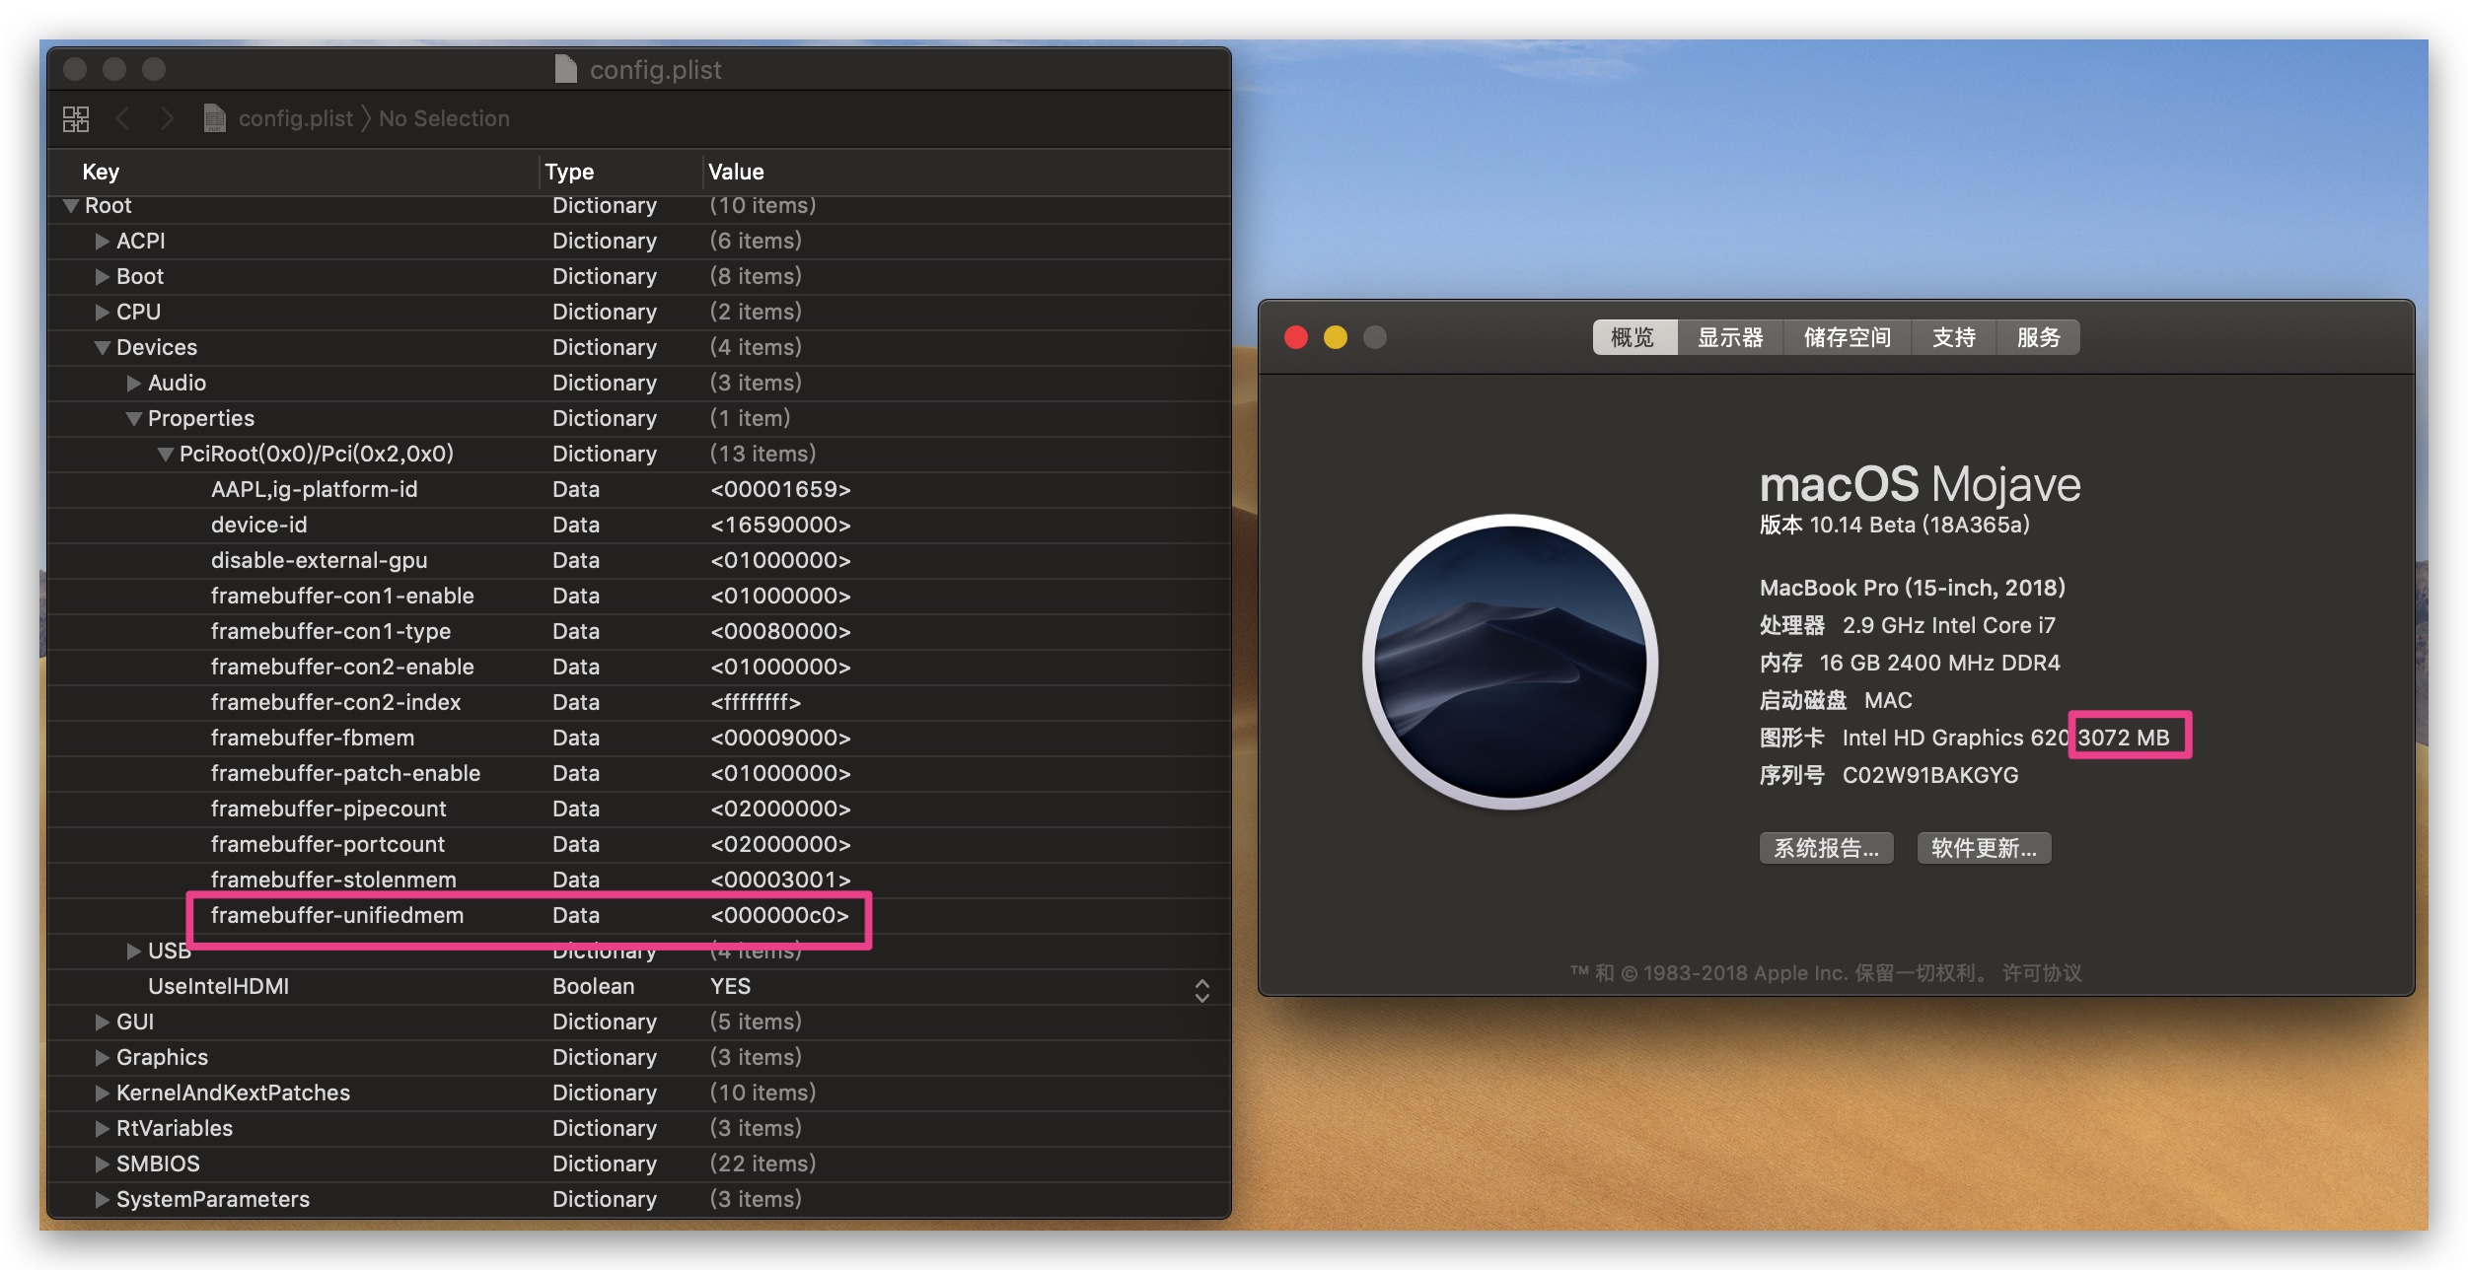This screenshot has height=1270, width=2468.
Task: Expand the CPU dictionary
Action: point(102,313)
